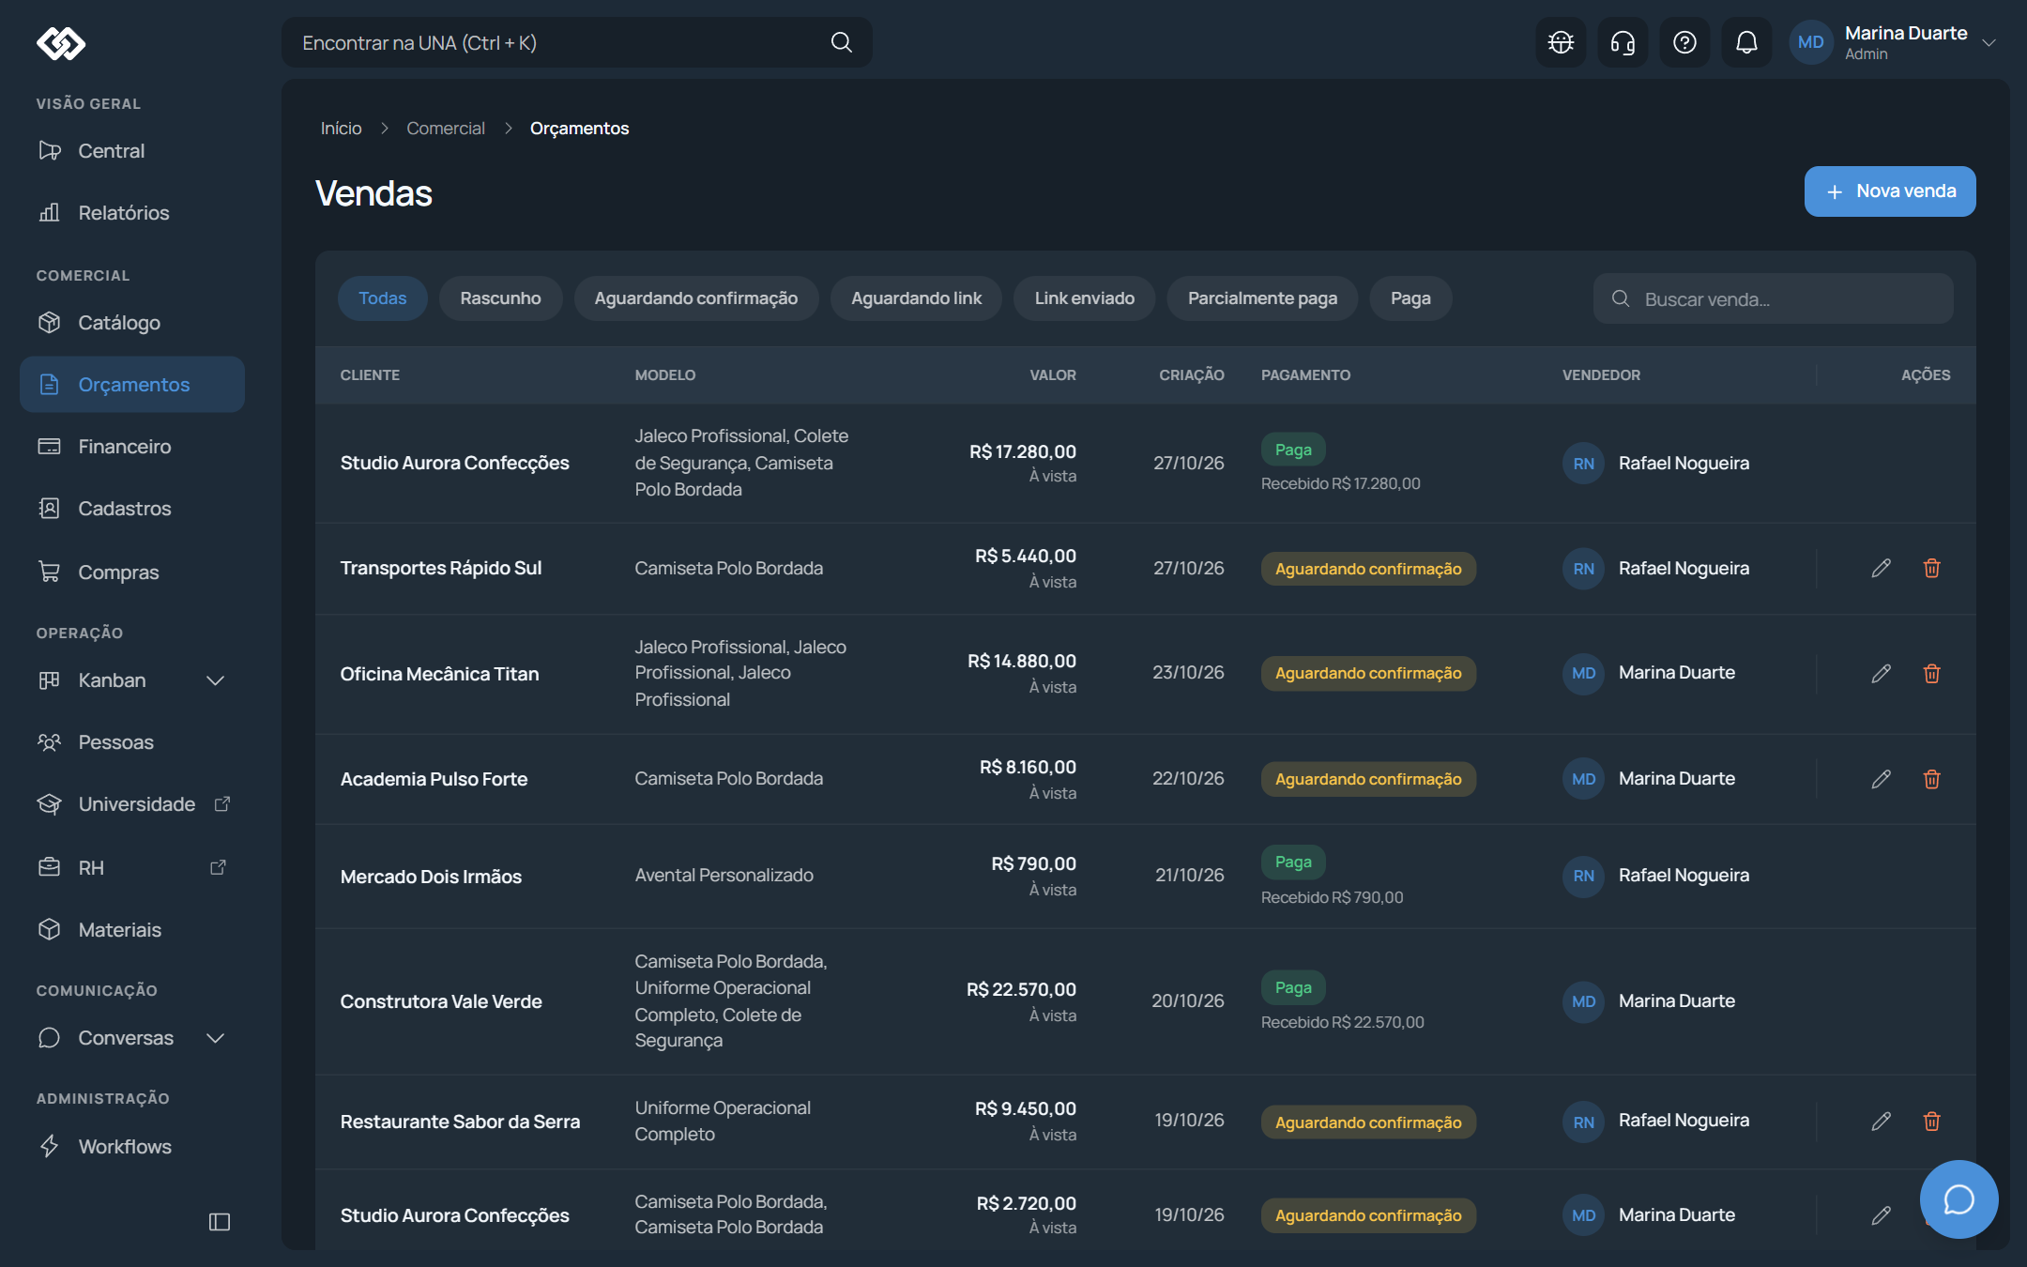
Task: Open the bug report icon
Action: pyautogui.click(x=1561, y=42)
